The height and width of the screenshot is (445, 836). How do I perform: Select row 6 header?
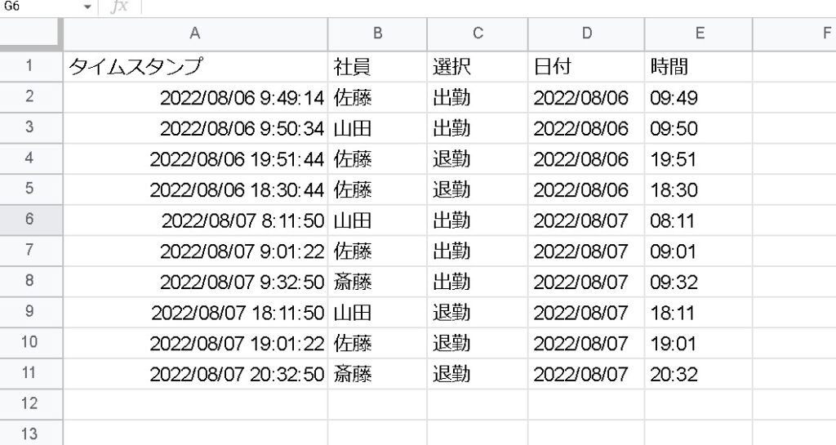point(30,220)
